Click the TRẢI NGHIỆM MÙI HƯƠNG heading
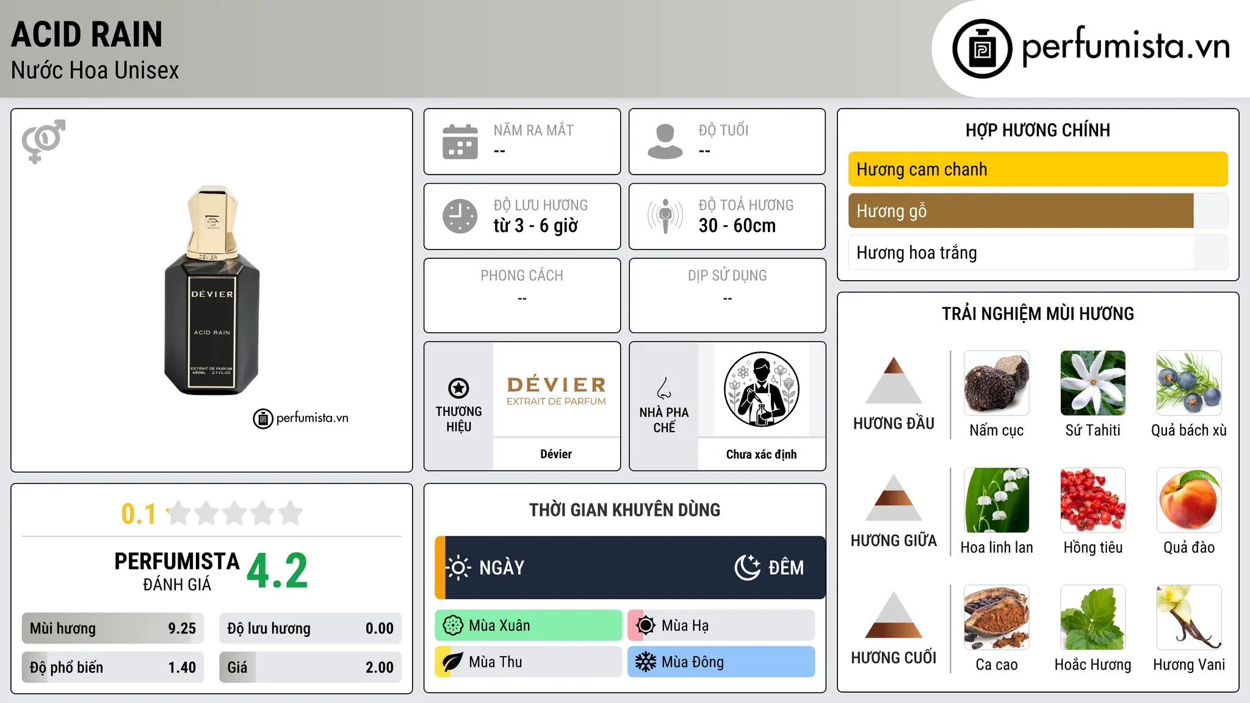This screenshot has width=1250, height=703. (1038, 314)
